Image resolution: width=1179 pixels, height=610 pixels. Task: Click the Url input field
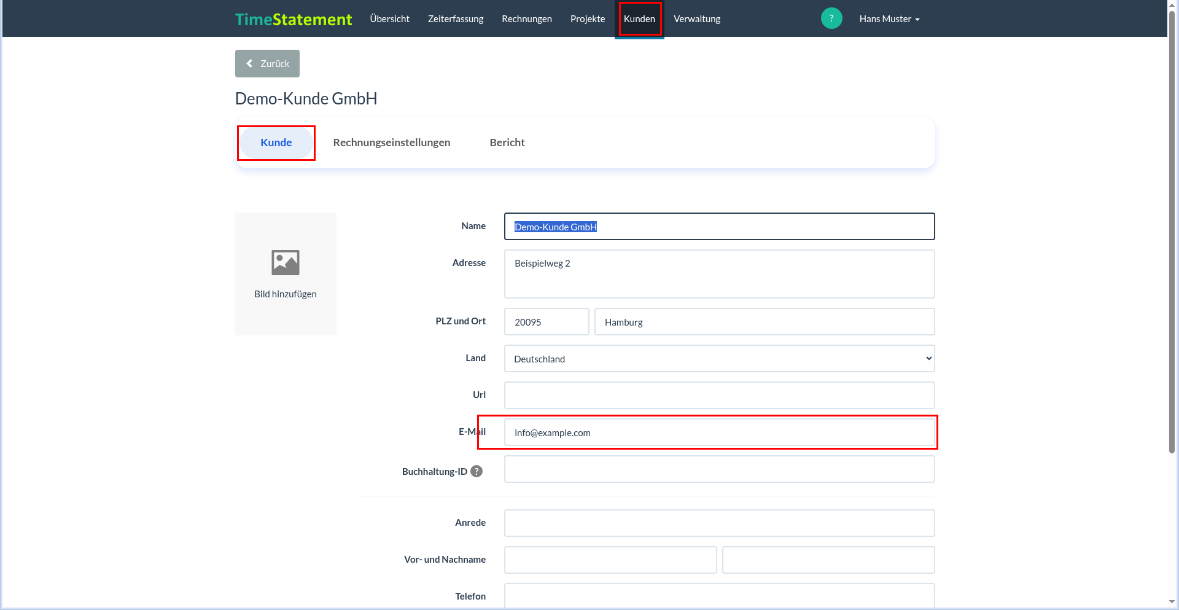(719, 396)
